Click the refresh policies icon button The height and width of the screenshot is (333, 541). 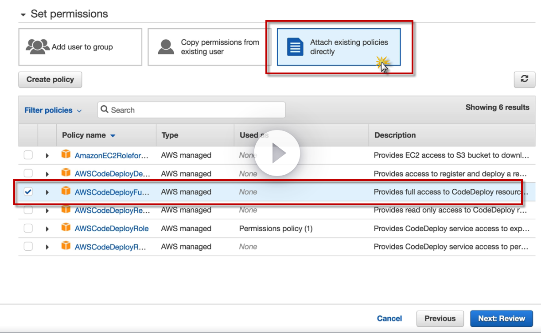[x=525, y=79]
